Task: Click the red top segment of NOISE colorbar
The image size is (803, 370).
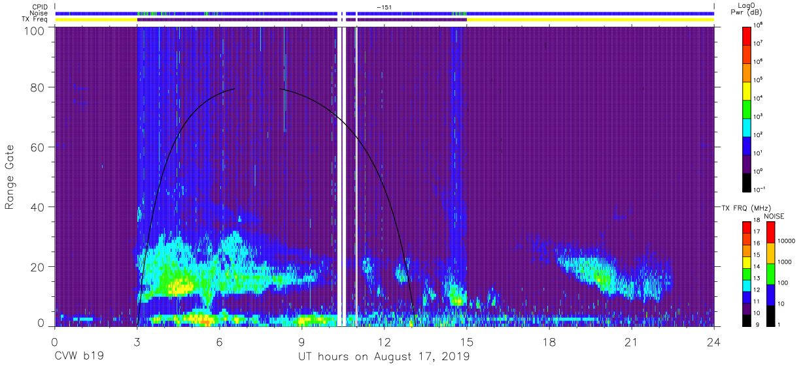Action: click(x=770, y=232)
